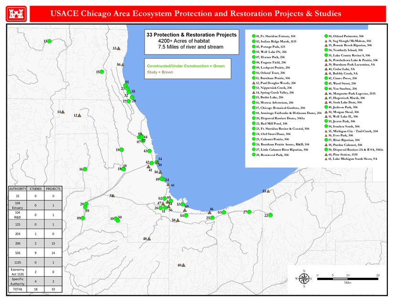Select the brown triangle 12, Paul Douglas Woods
This screenshot has width=394, height=303.
(x=79, y=115)
